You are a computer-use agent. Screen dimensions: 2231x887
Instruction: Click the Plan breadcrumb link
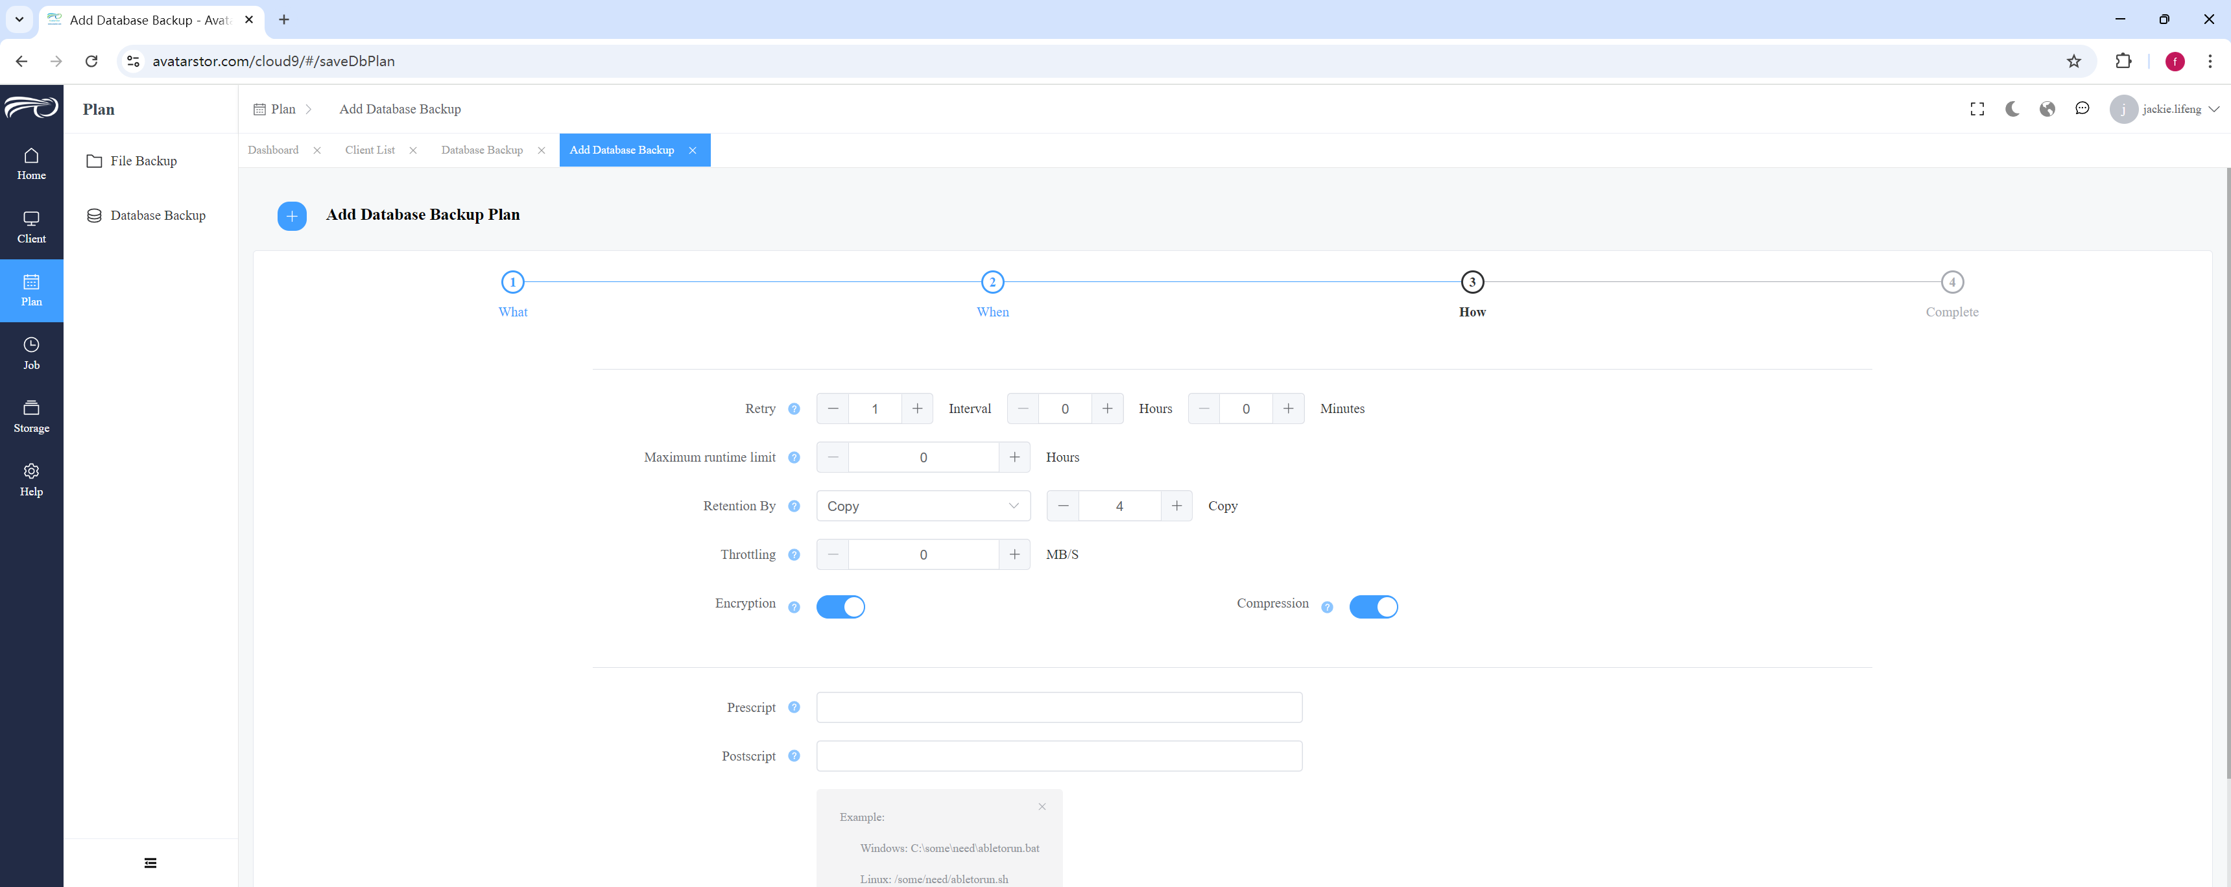pyautogui.click(x=283, y=109)
